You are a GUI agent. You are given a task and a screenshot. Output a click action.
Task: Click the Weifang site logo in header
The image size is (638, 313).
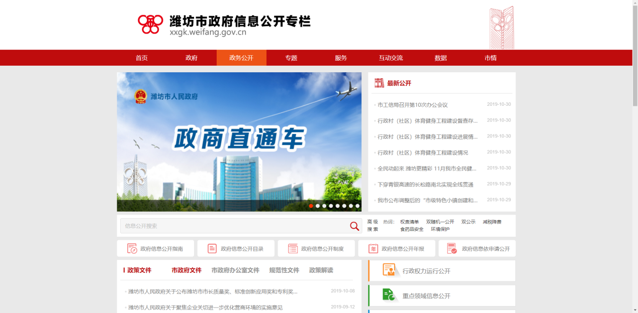click(150, 24)
